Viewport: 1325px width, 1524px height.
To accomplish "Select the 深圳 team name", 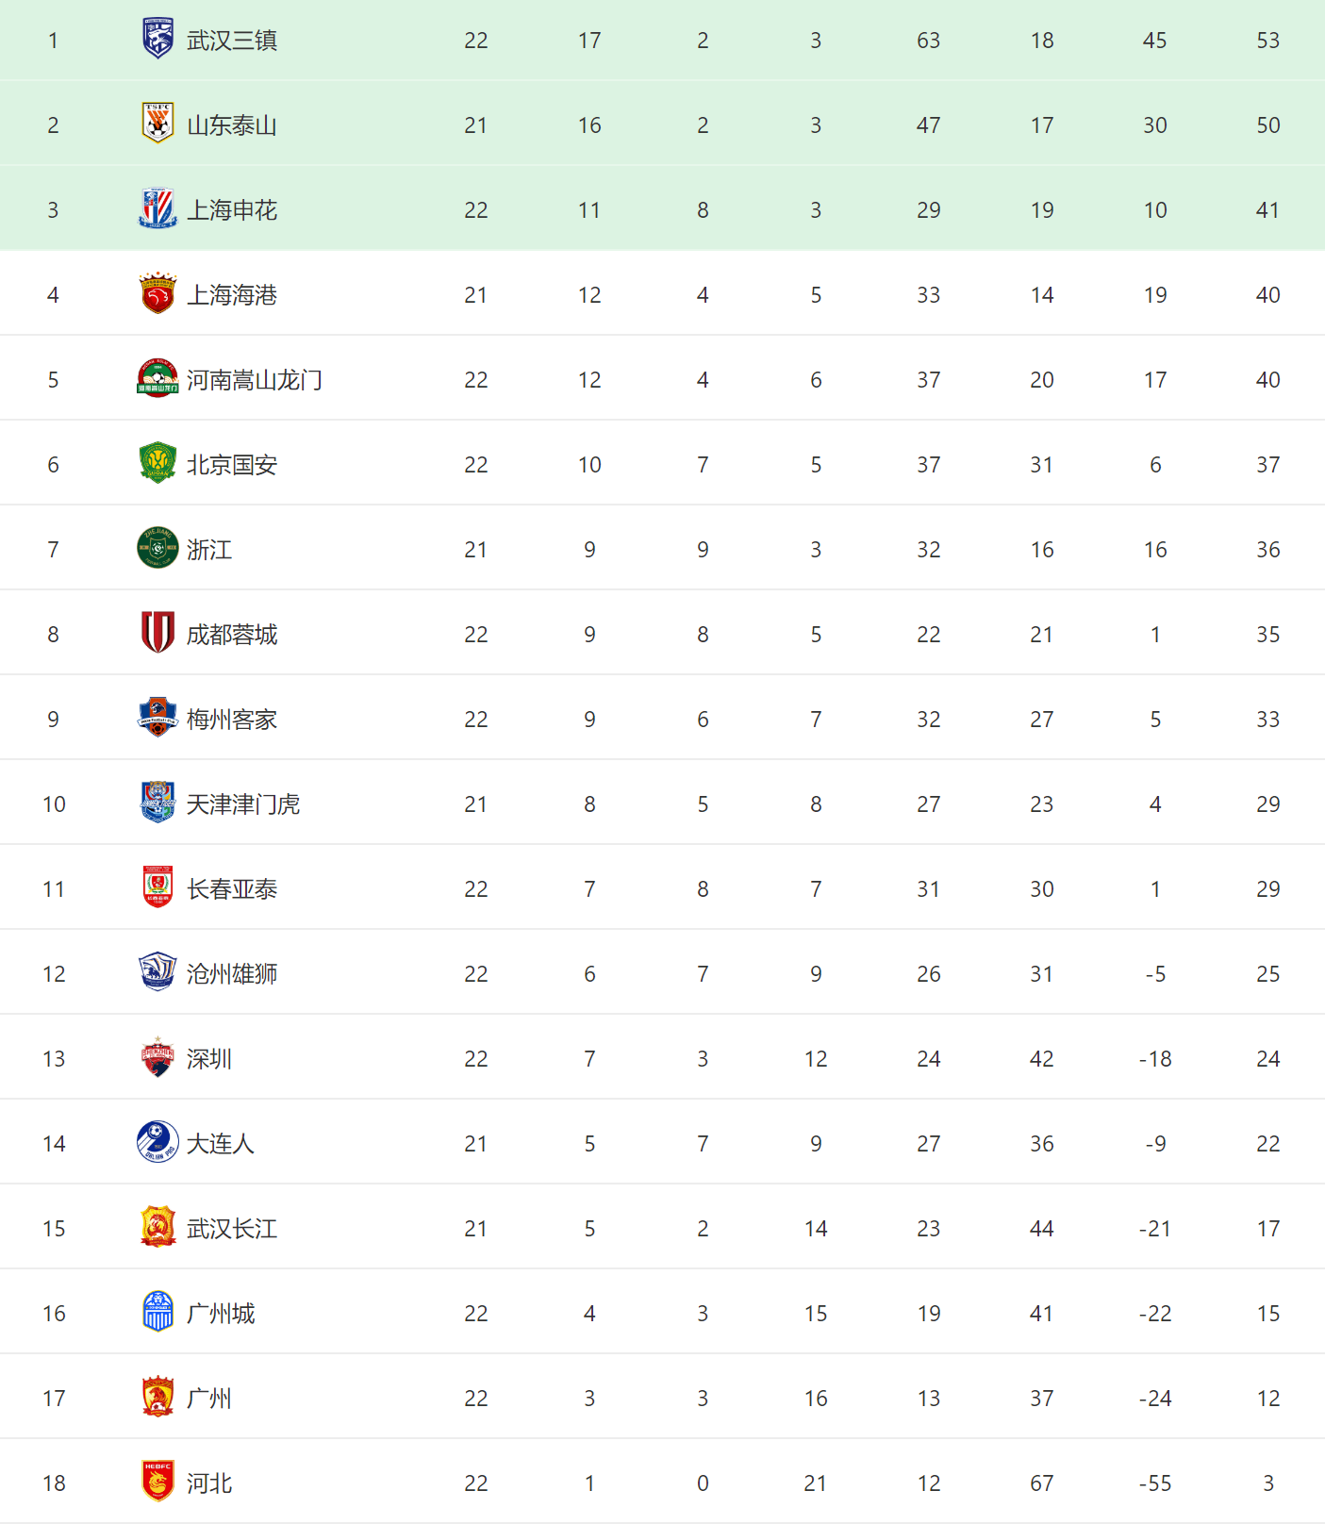I will click(209, 1059).
